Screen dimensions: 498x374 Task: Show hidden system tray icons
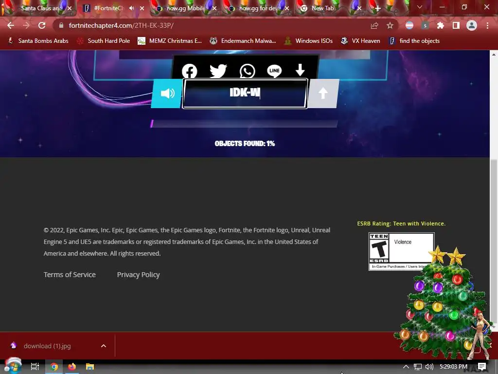pos(406,367)
